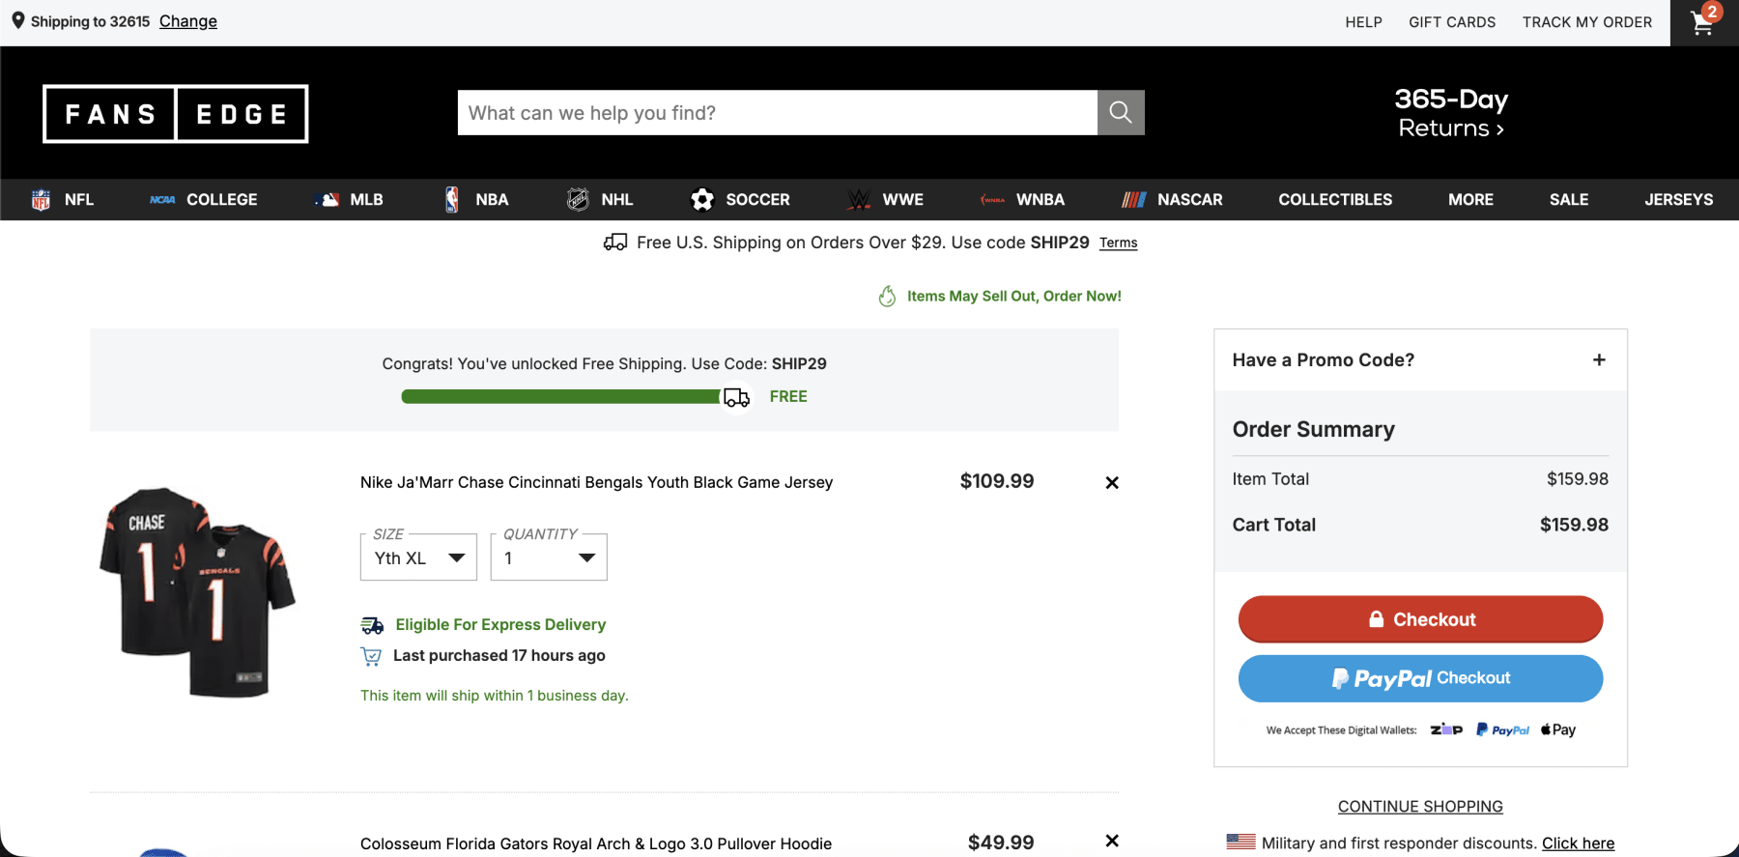
Task: Click the NBA logo icon
Action: click(x=451, y=200)
